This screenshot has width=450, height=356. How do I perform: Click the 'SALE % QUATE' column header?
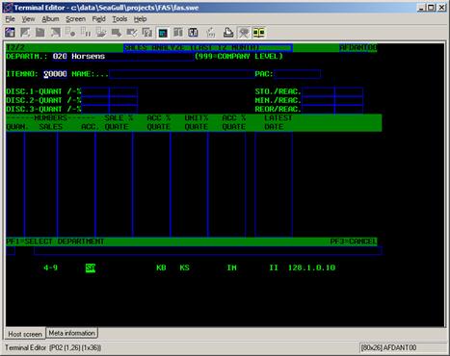119,122
